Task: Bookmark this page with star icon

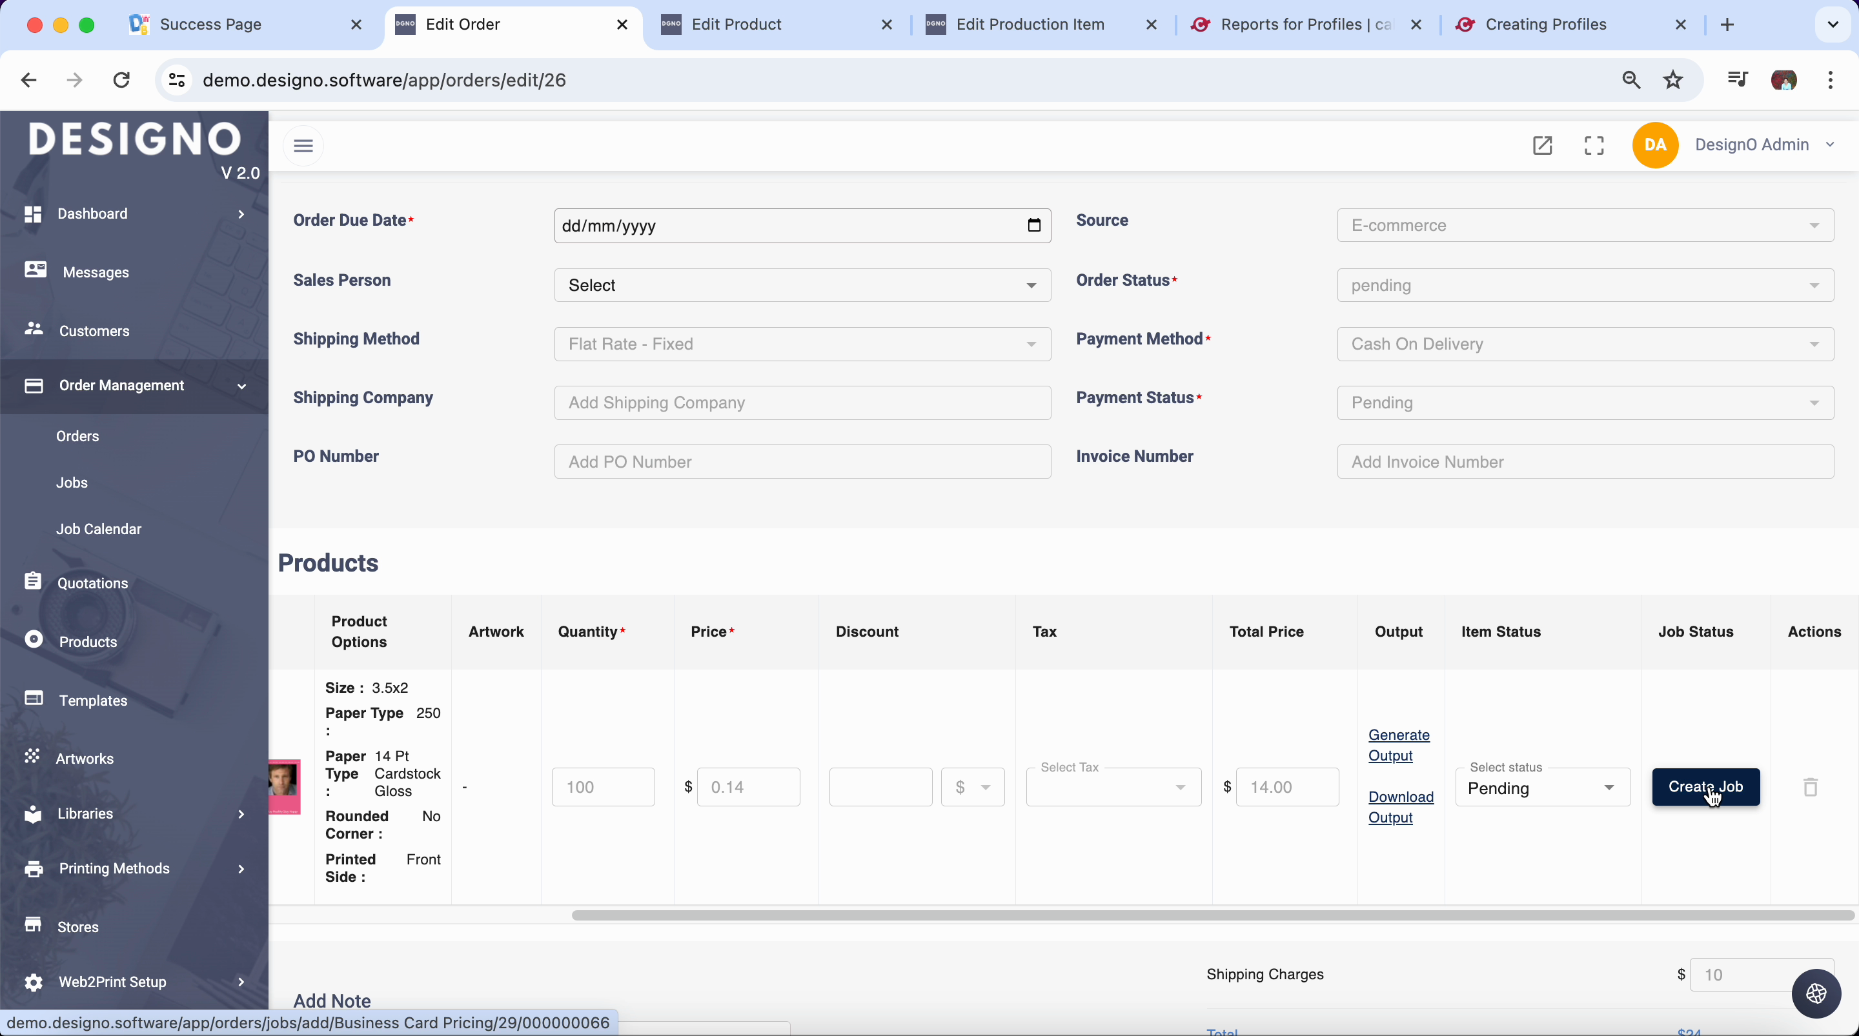Action: 1673,80
